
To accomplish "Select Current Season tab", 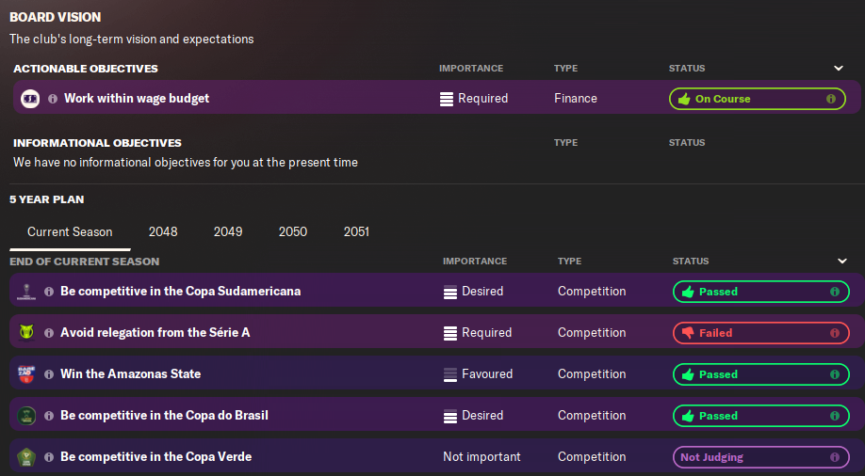I will [70, 232].
